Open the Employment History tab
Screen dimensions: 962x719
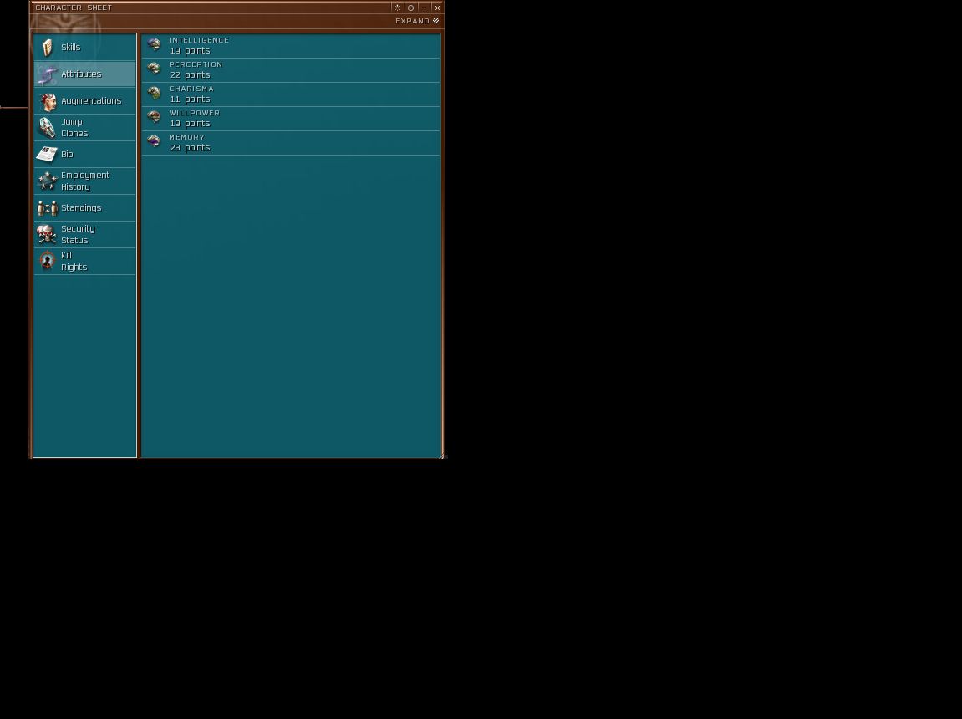(84, 181)
